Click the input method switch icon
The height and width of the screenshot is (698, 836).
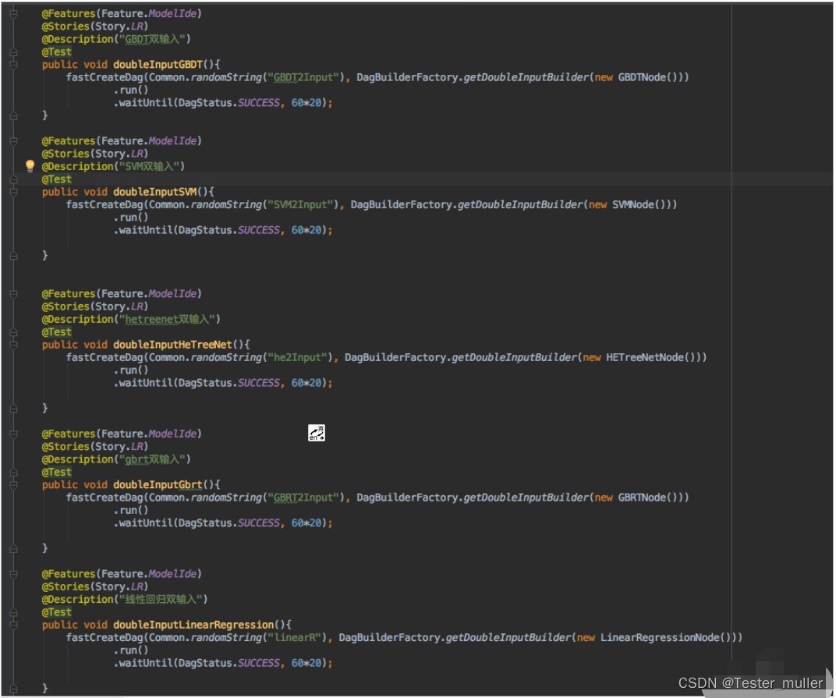(316, 433)
